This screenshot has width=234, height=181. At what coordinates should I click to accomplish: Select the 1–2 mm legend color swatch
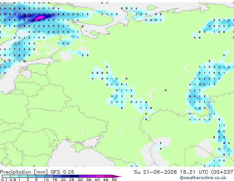[23, 176]
